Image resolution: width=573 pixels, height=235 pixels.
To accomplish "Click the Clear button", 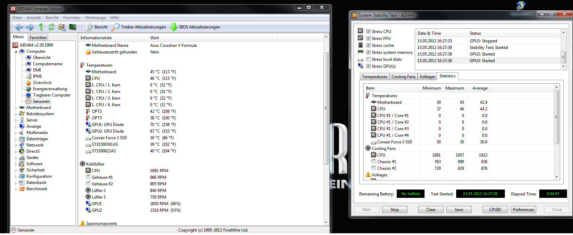I will 431,210.
